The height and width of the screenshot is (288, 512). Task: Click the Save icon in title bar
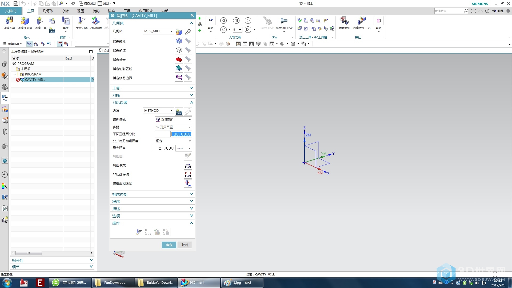click(x=15, y=3)
